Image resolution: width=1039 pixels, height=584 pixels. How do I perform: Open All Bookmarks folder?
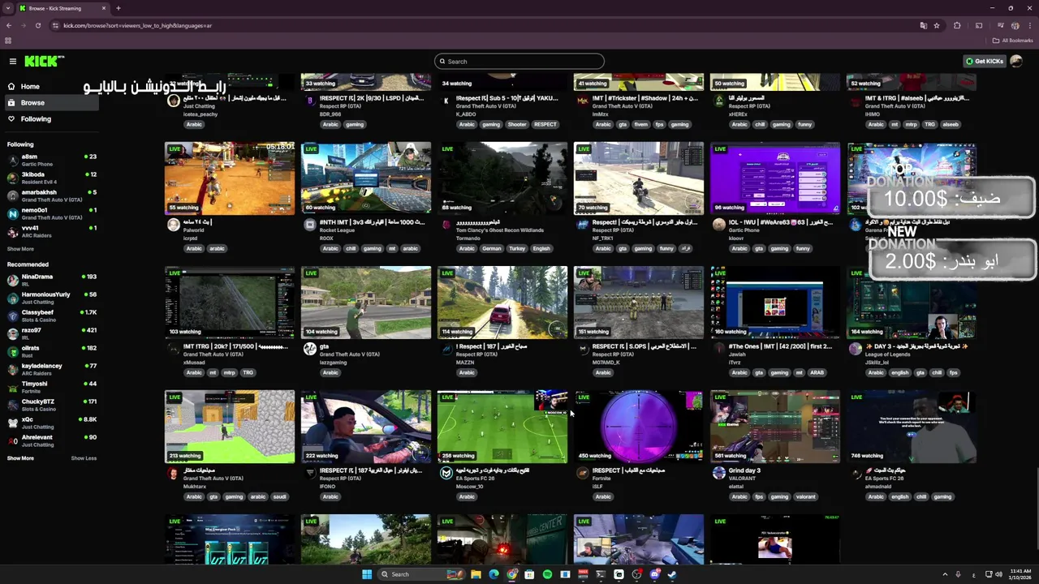coord(1013,41)
